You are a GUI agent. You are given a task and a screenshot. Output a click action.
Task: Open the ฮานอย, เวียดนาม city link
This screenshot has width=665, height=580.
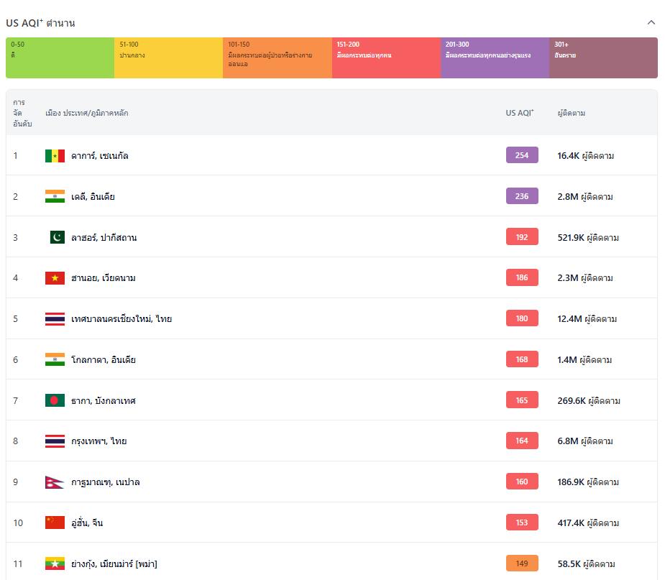(x=104, y=278)
